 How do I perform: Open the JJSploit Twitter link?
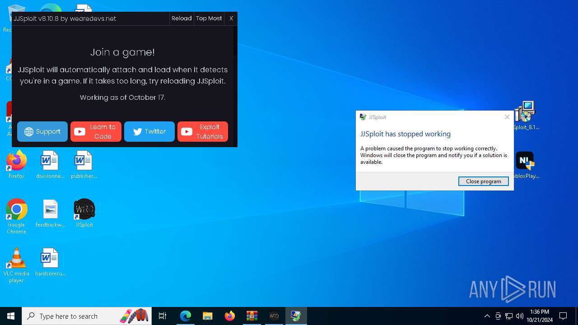pos(149,131)
